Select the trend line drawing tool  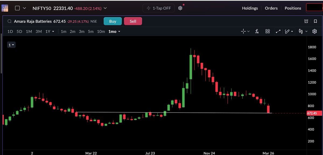click(x=278, y=31)
